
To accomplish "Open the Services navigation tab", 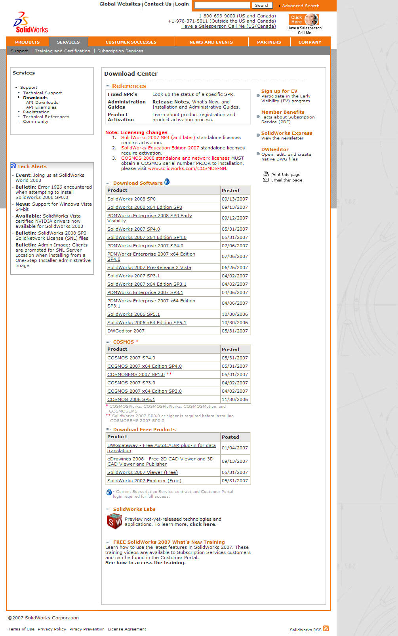I will (68, 42).
